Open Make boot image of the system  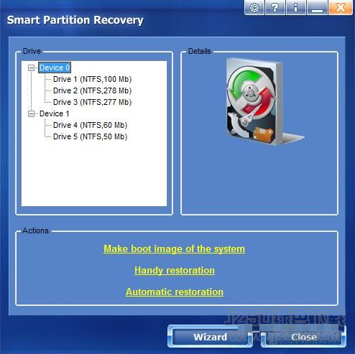(x=174, y=249)
